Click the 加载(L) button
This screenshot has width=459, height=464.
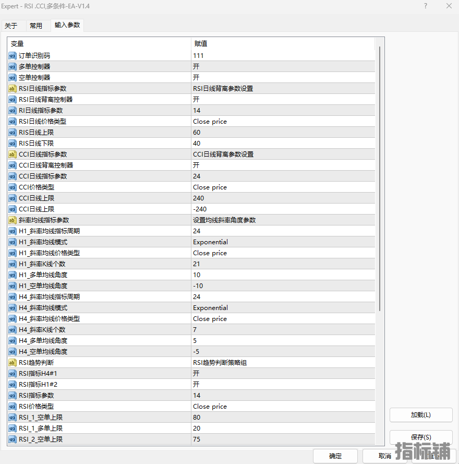(x=421, y=415)
